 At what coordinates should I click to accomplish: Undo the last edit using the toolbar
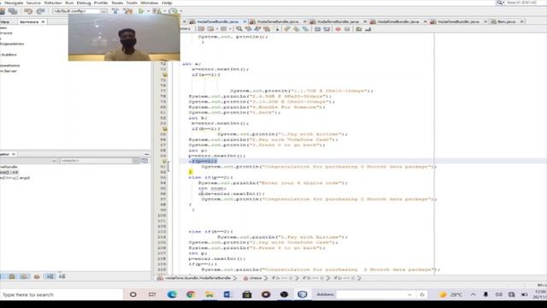point(28,11)
